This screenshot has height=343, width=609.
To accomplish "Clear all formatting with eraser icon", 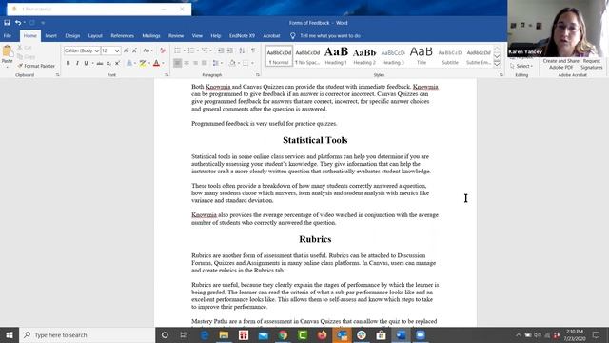I will click(x=163, y=50).
